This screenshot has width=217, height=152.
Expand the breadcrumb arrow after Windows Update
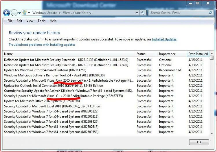tap(60, 13)
